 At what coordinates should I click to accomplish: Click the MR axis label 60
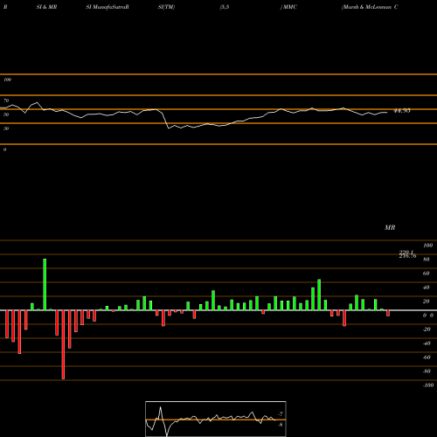click(427, 274)
